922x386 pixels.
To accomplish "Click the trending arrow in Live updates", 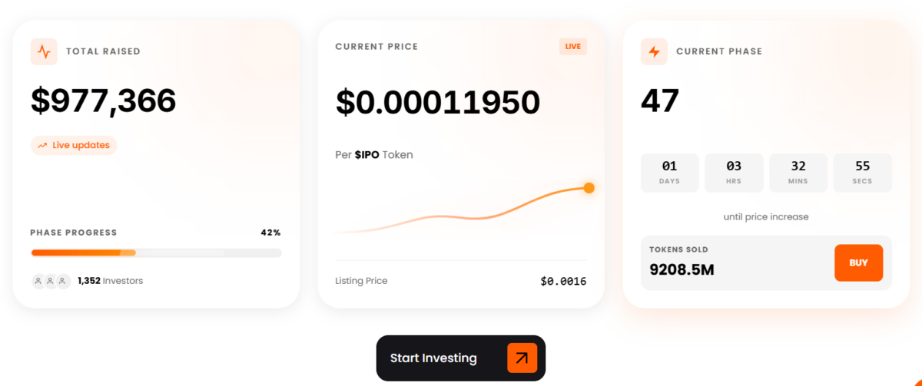I will pyautogui.click(x=42, y=146).
